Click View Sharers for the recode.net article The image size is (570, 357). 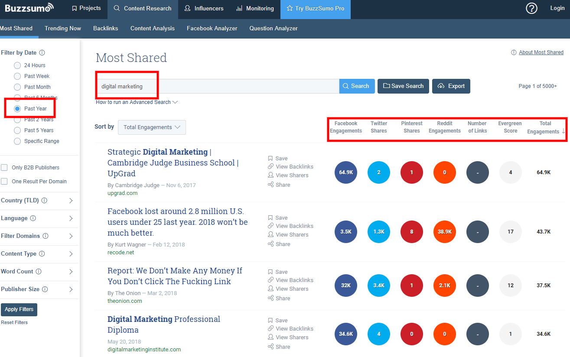pyautogui.click(x=288, y=235)
